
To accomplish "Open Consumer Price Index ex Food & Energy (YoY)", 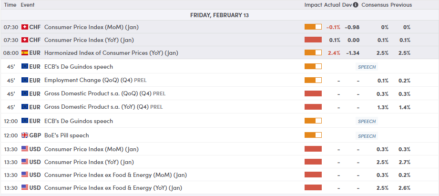I will coord(113,188).
